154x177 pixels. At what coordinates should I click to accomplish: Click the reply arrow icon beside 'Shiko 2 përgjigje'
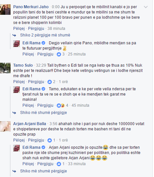(x=14, y=35)
